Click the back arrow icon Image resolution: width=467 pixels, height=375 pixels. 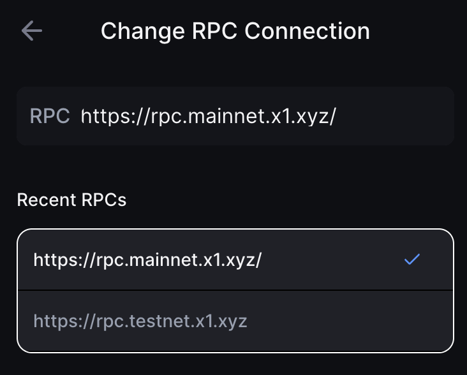tap(31, 31)
